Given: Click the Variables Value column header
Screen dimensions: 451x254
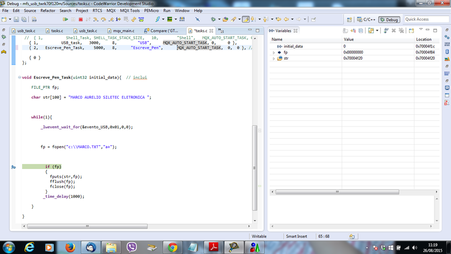Looking at the screenshot, I should click(x=378, y=39).
